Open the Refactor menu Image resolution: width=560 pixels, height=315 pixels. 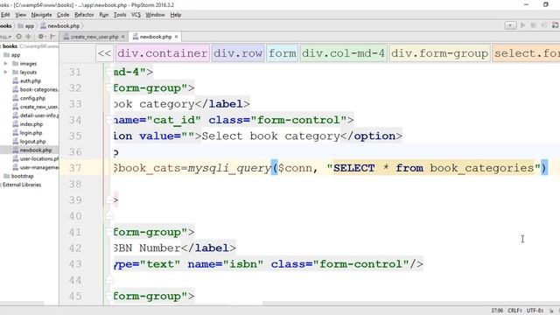tap(84, 15)
